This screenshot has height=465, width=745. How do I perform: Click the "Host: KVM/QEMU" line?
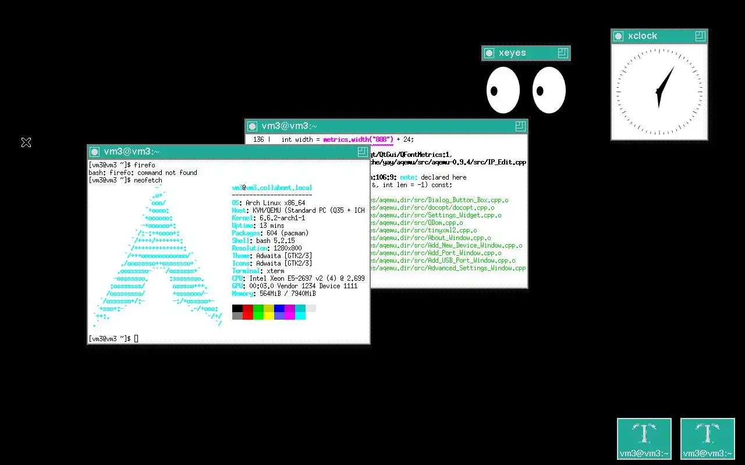point(299,210)
